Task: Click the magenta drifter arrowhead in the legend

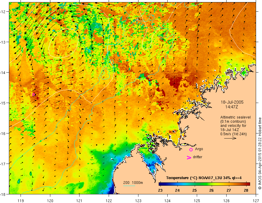Action: [189, 157]
